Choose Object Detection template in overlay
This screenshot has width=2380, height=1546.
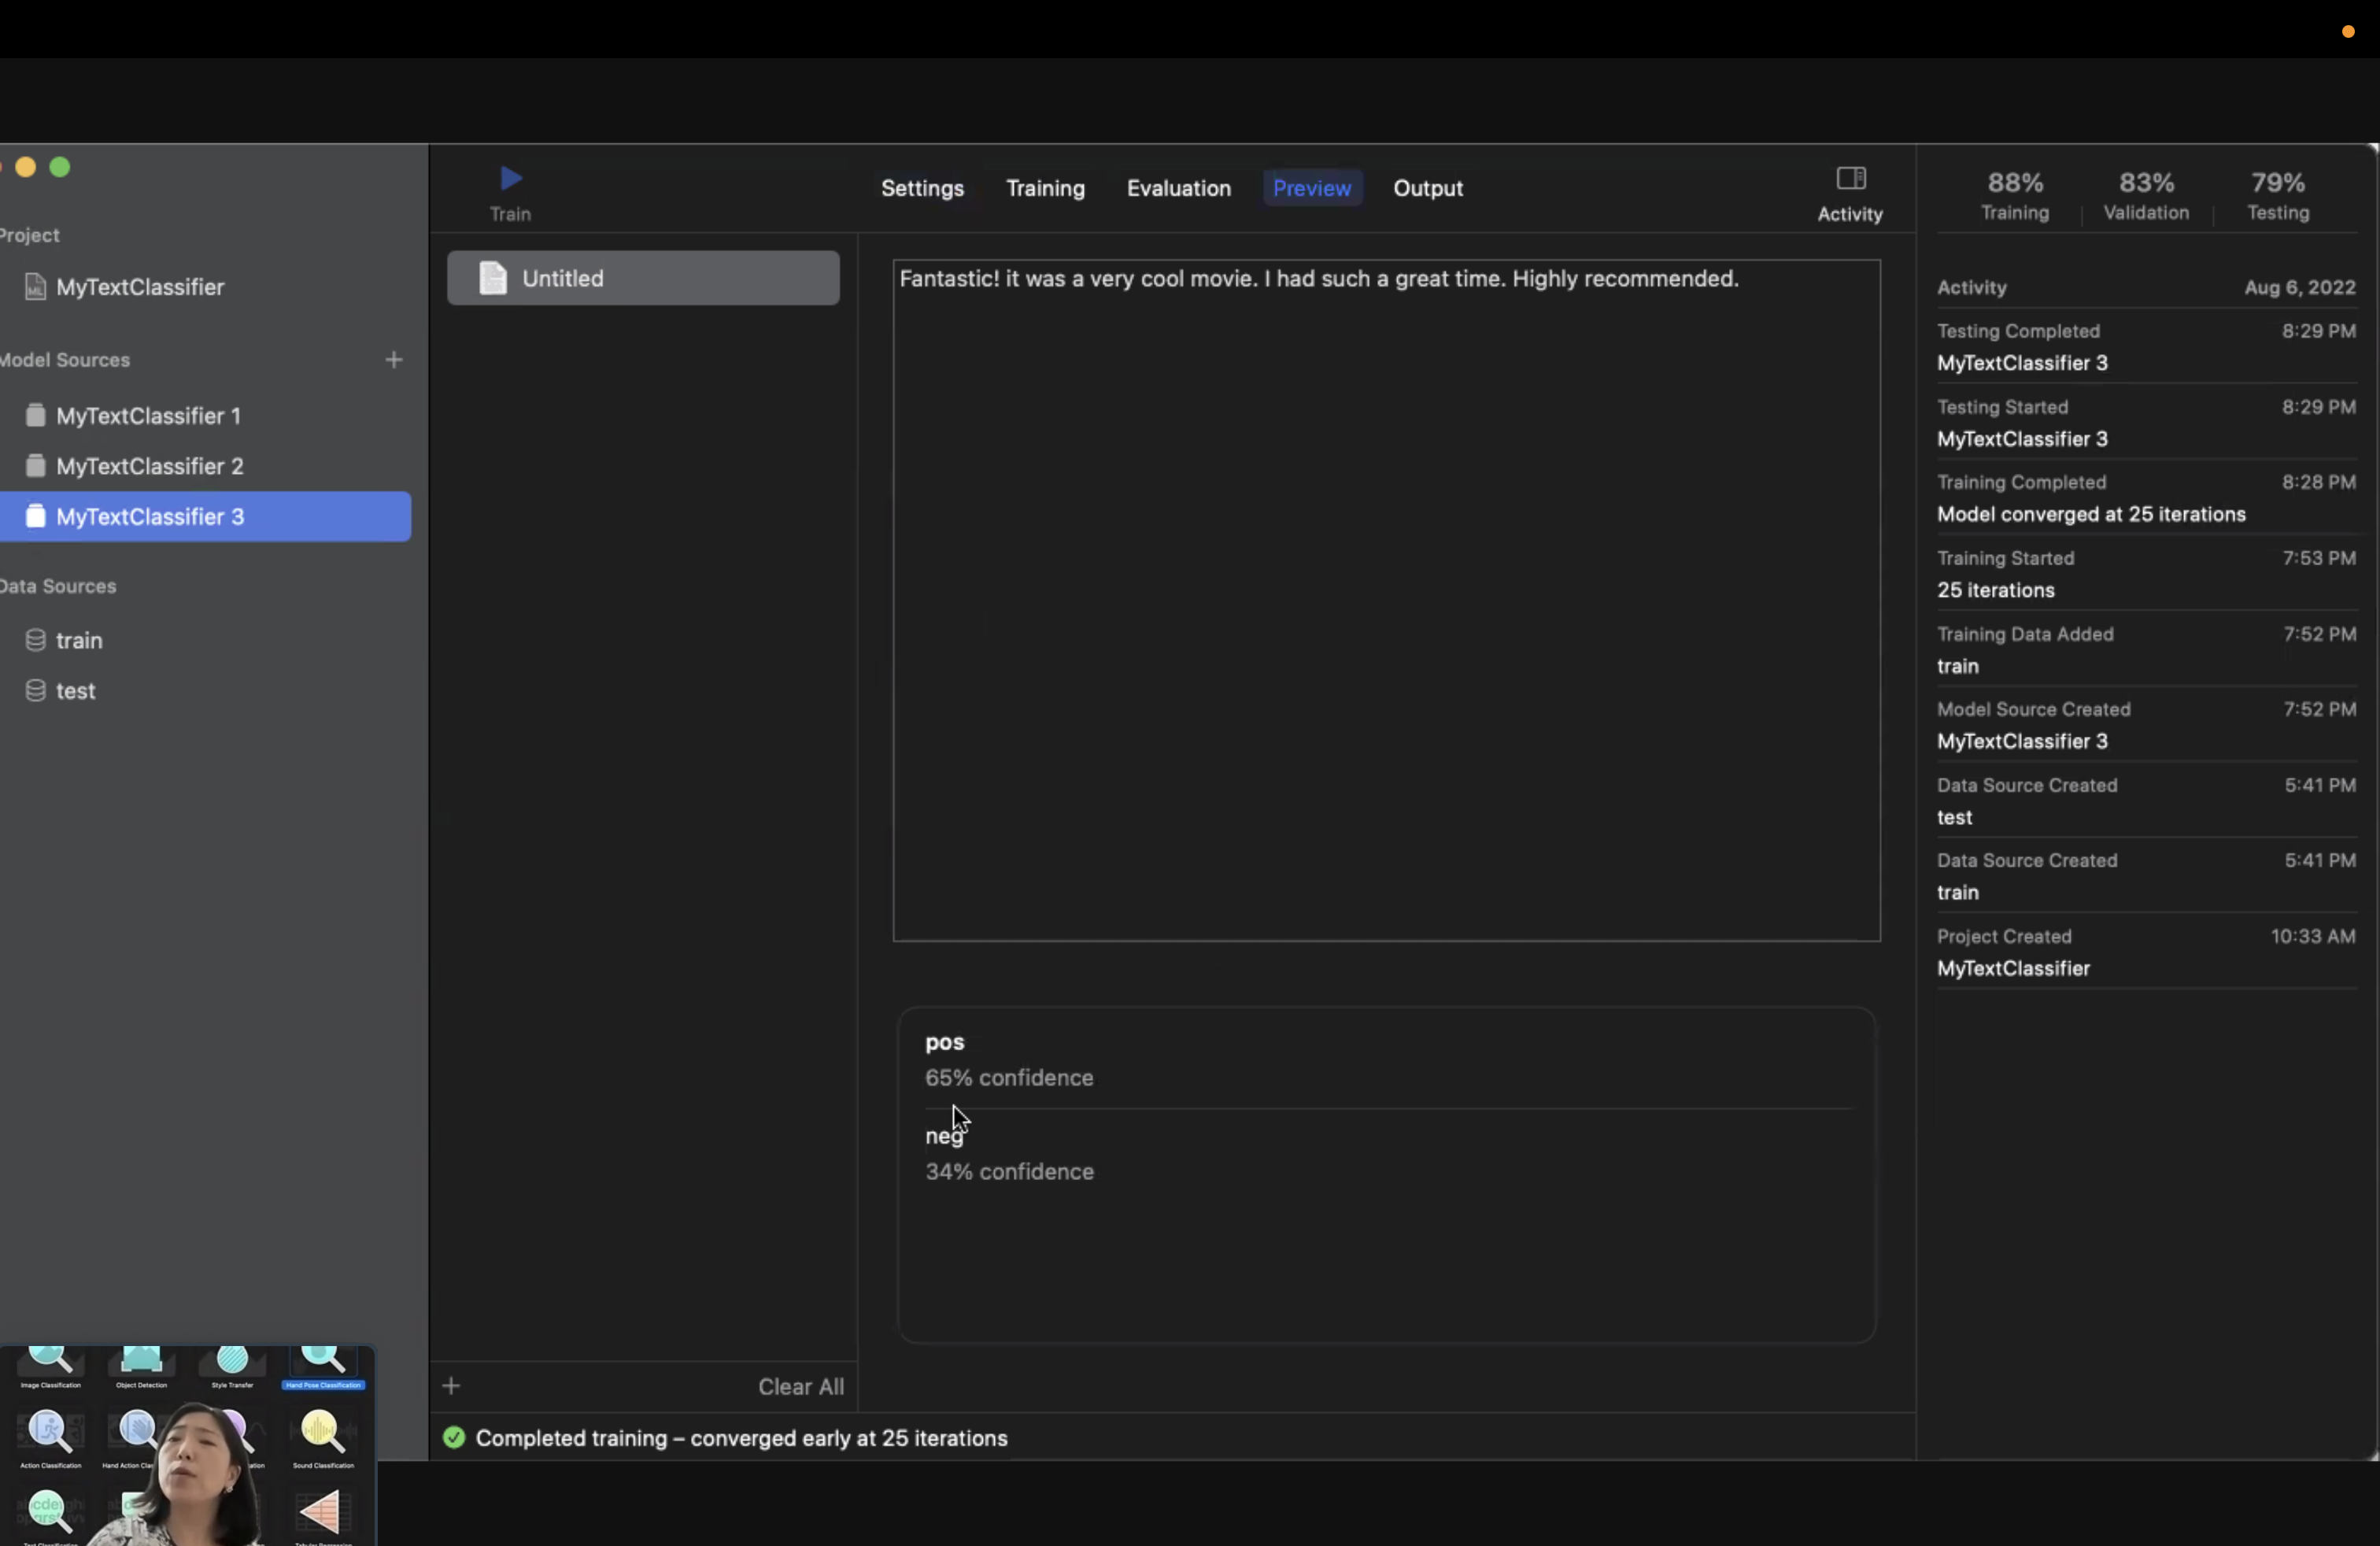141,1367
